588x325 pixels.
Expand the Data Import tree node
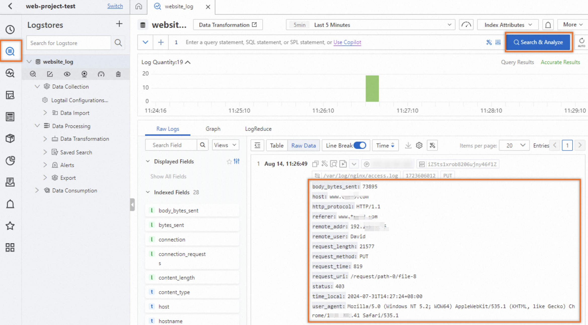pyautogui.click(x=45, y=113)
